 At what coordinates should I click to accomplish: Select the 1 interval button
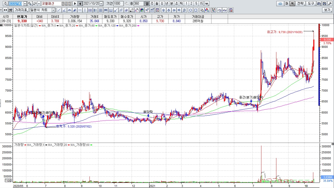186,4
